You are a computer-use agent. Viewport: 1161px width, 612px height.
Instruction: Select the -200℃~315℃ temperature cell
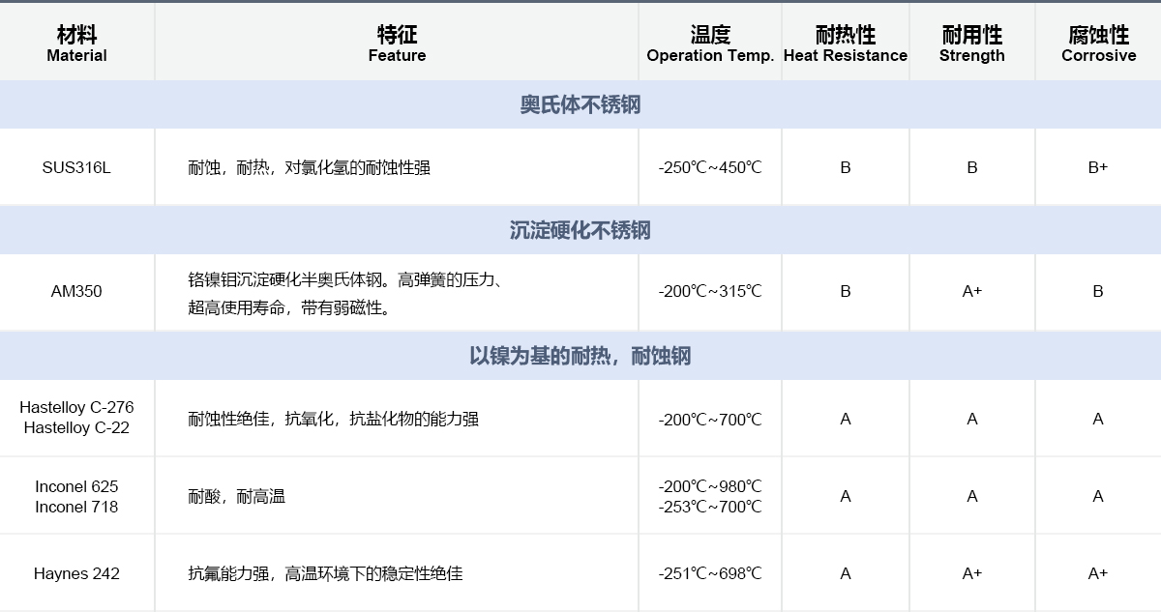(x=709, y=291)
